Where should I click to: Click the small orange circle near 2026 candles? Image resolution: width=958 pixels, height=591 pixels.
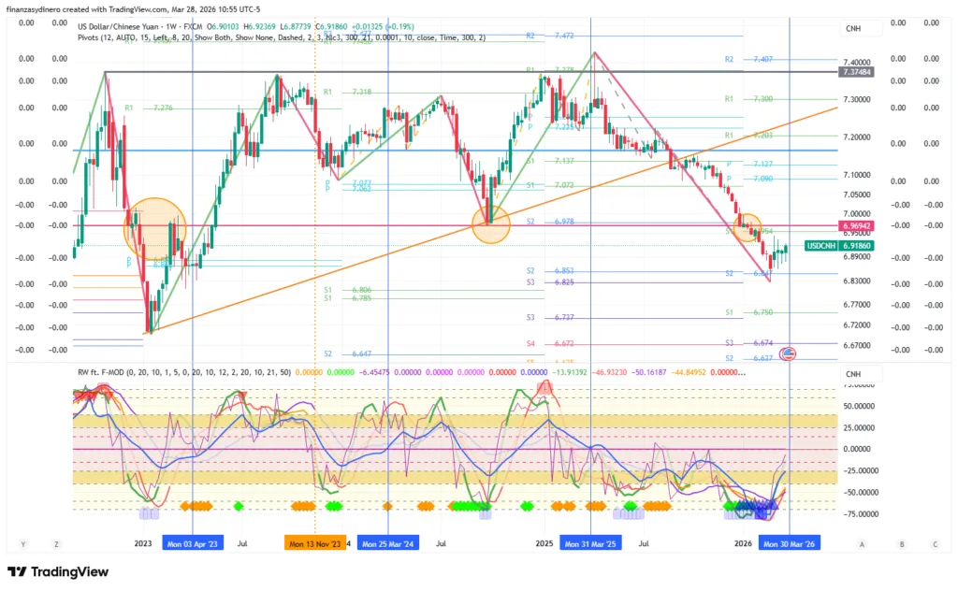point(748,226)
